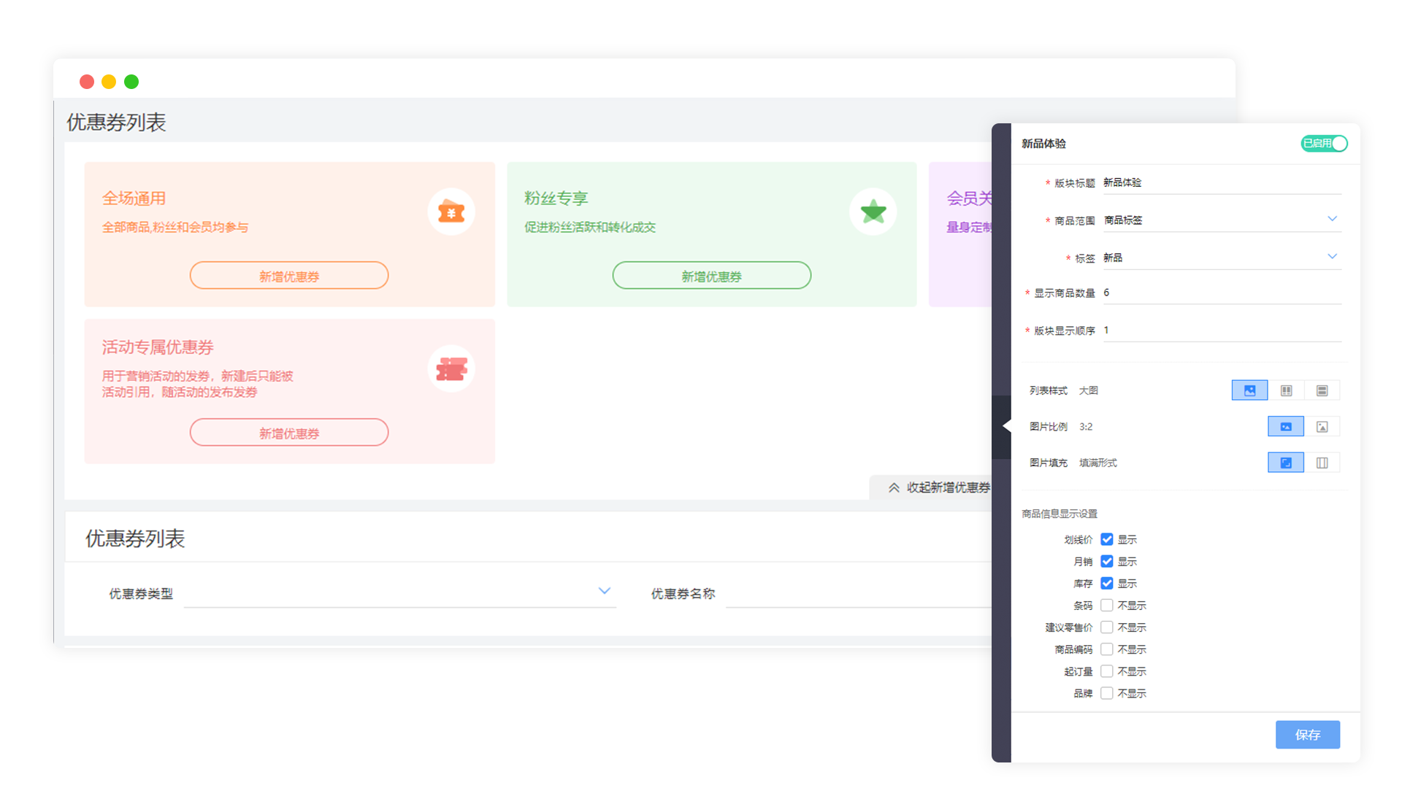Screen dimensions: 1402x788
Task: Choose the 3:2 image ratio icon
Action: [x=1286, y=427]
